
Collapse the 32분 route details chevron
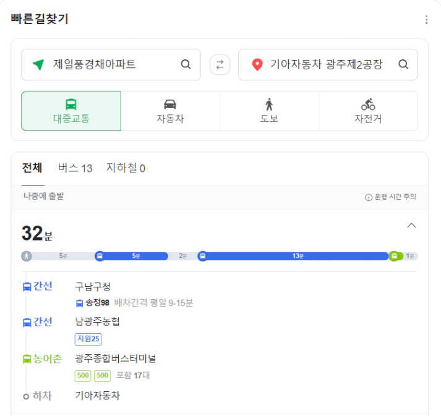pos(411,226)
